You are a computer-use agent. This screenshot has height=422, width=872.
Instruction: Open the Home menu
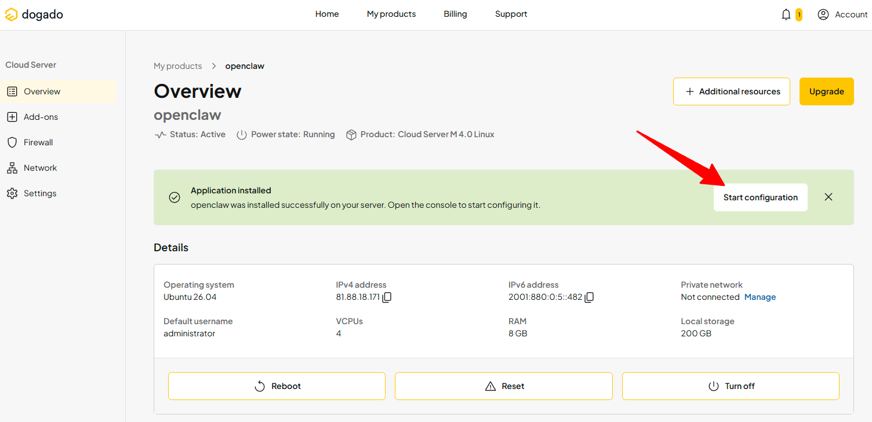tap(327, 14)
